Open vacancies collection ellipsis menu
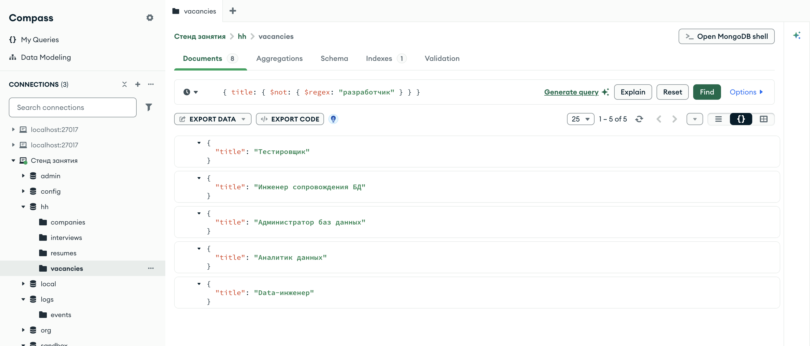810x346 pixels. [x=151, y=268]
